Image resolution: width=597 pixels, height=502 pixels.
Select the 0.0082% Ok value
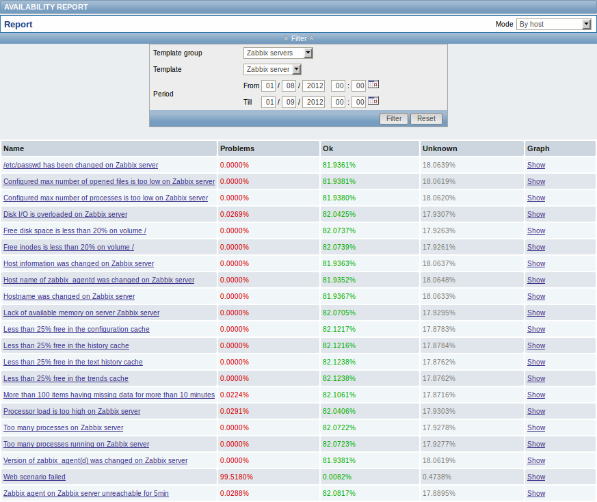coord(337,477)
